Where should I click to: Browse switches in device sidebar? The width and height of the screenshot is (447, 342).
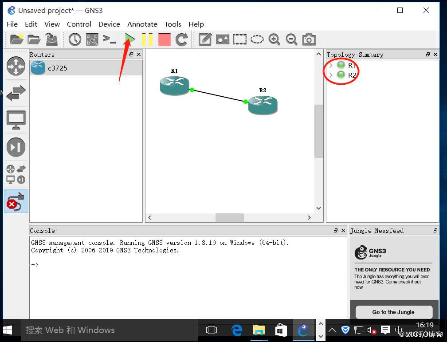coord(16,93)
